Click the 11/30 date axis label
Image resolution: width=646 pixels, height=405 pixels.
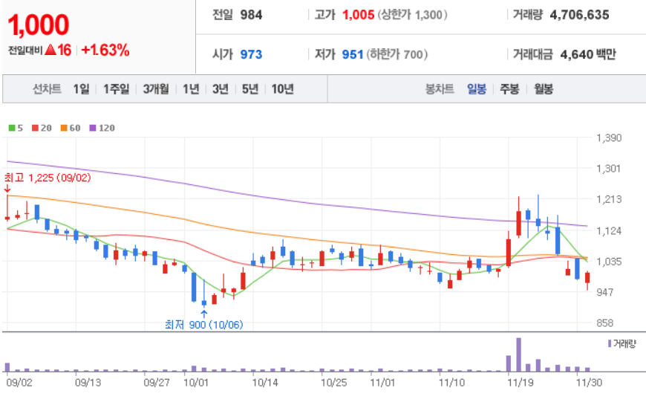[589, 382]
